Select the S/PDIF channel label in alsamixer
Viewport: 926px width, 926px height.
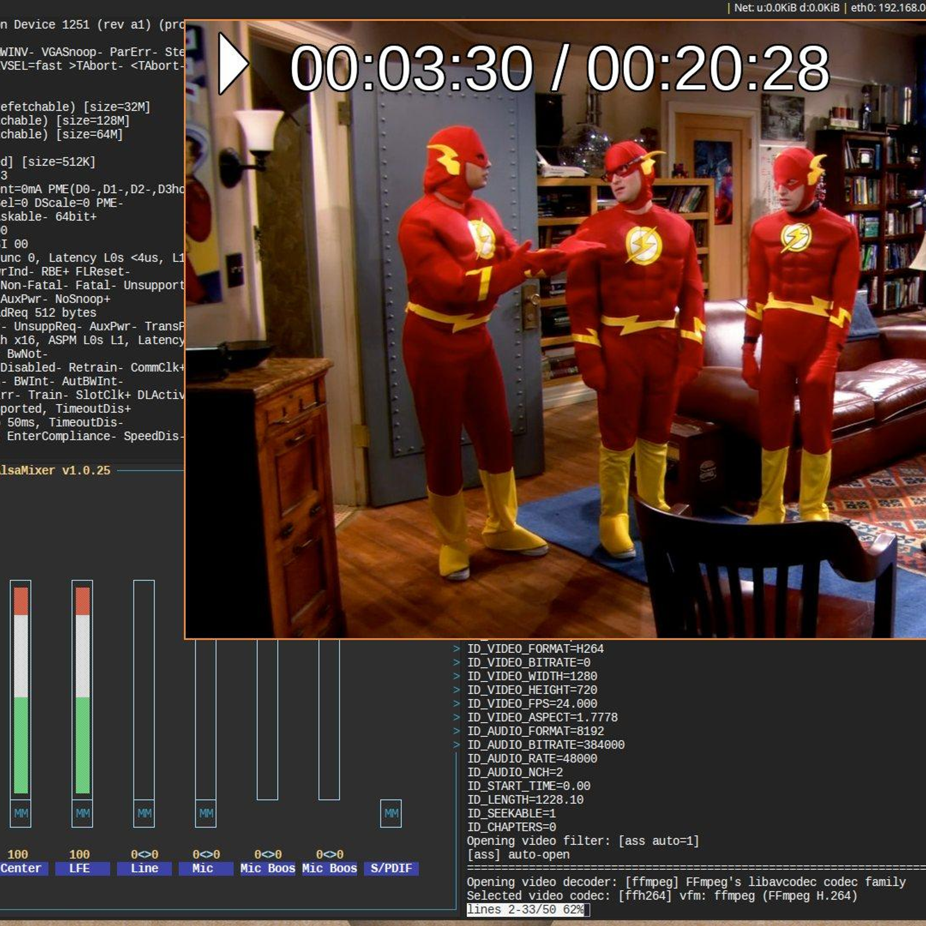coord(391,868)
